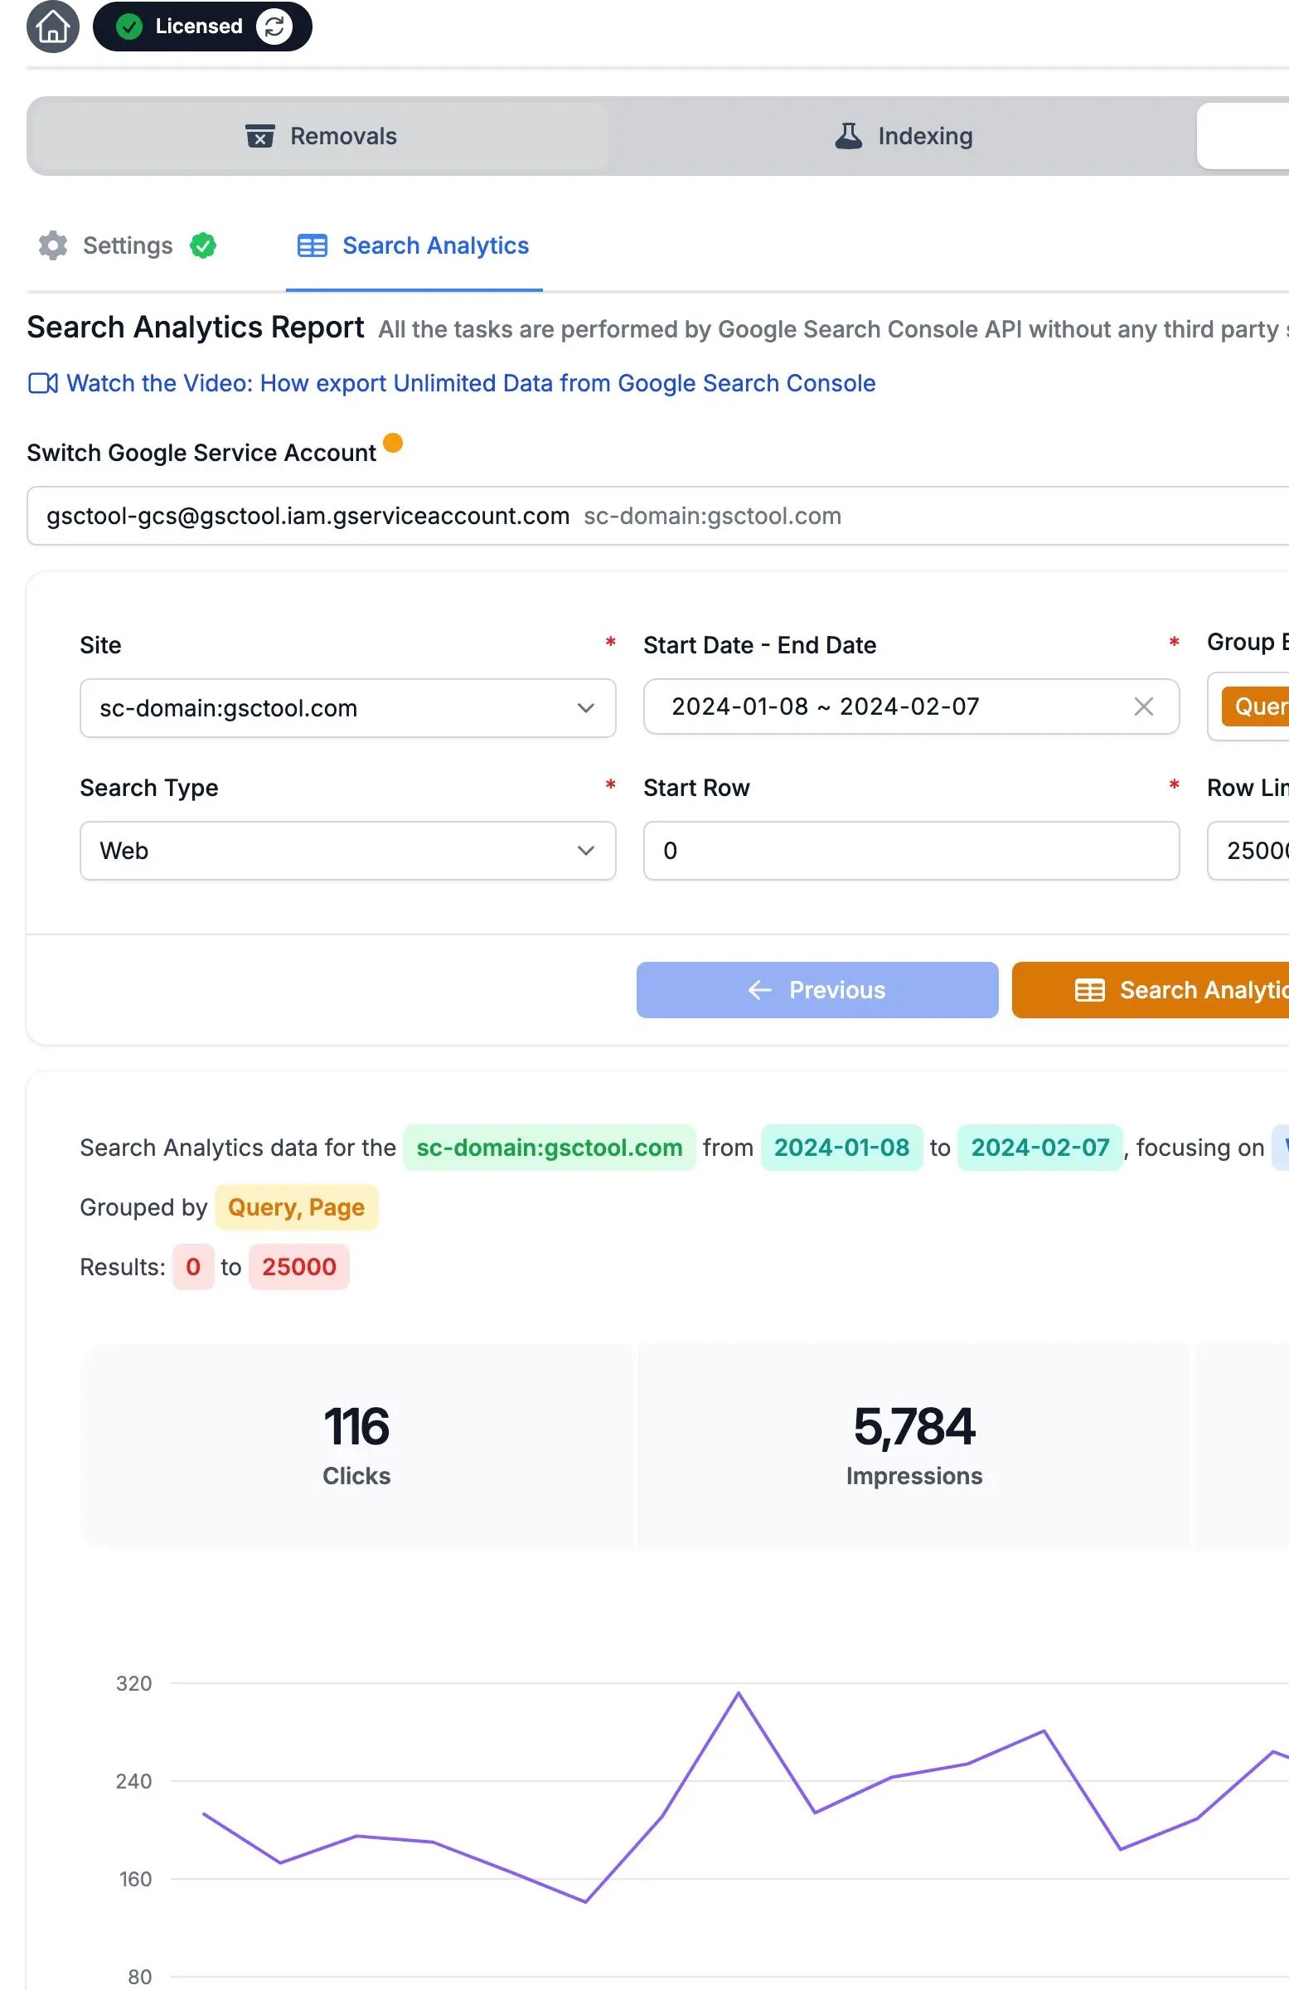
Task: Expand the Site dropdown
Action: [x=348, y=708]
